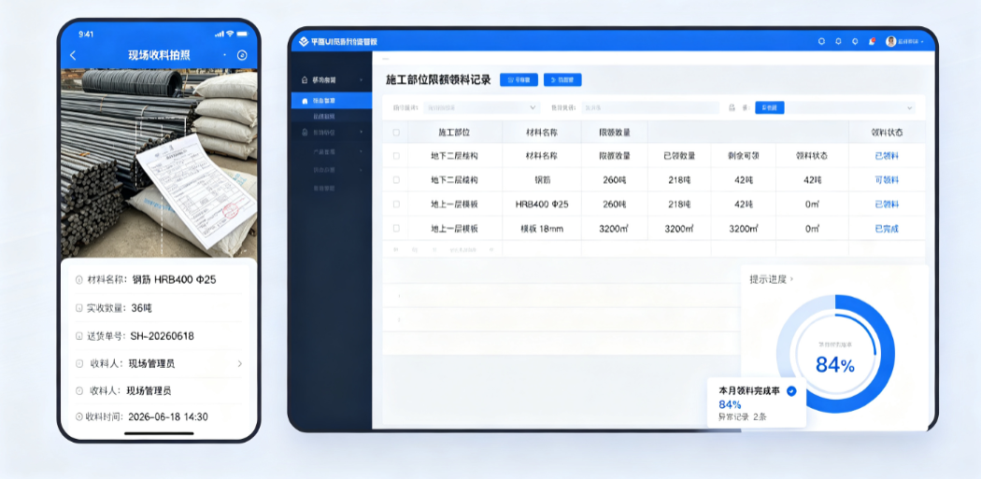
Task: Check the 模板 18mm row checkbox
Action: pos(395,228)
